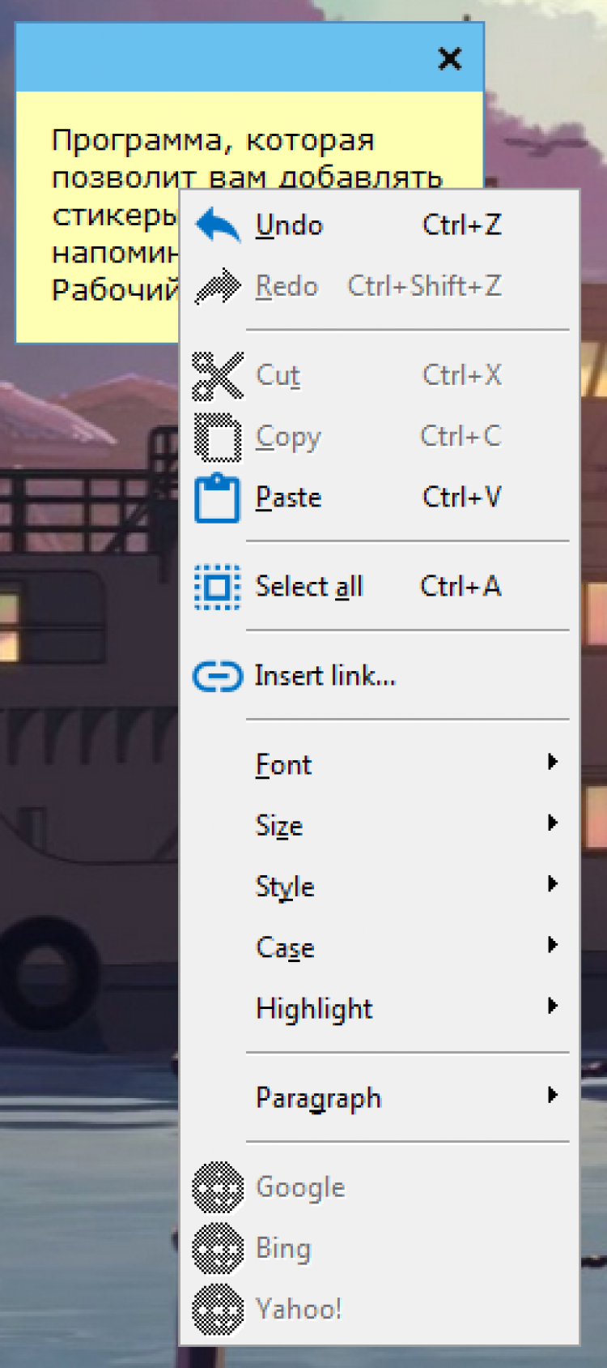
Task: Click the clipboard Paste icon
Action: [218, 498]
